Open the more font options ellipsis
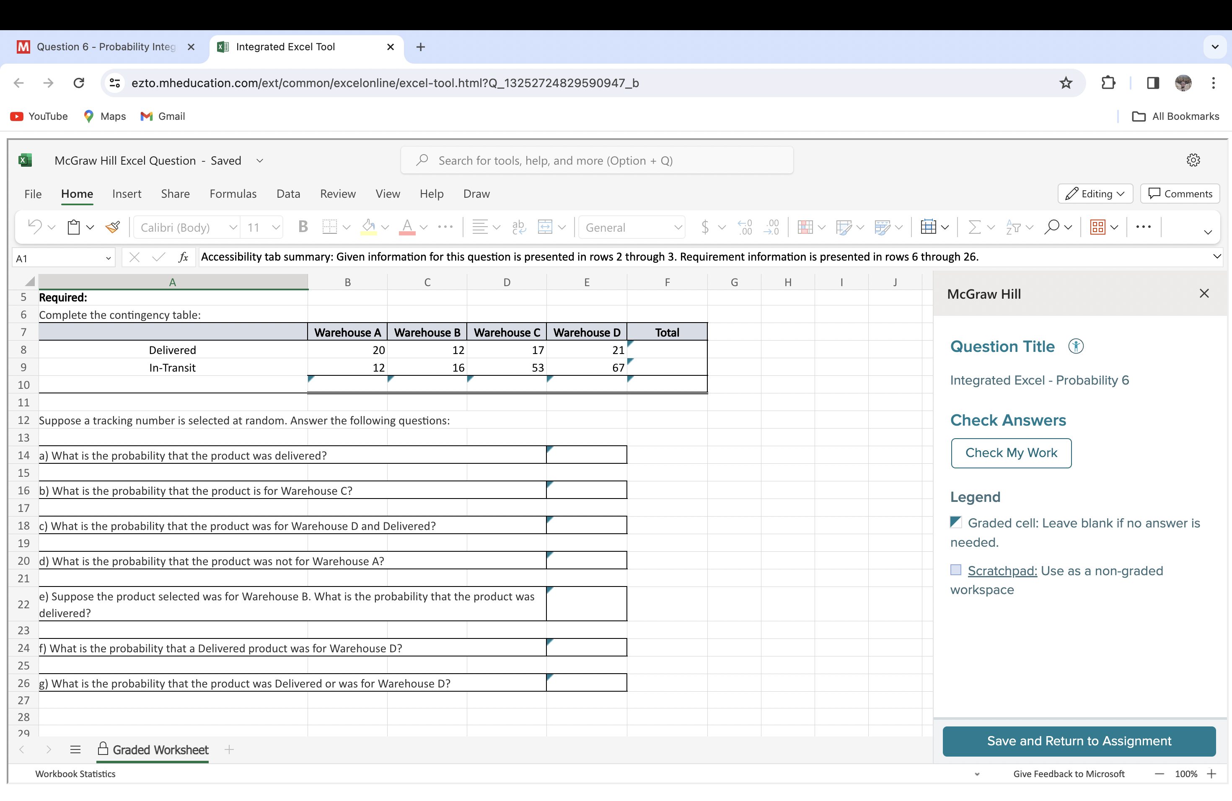 coord(445,227)
